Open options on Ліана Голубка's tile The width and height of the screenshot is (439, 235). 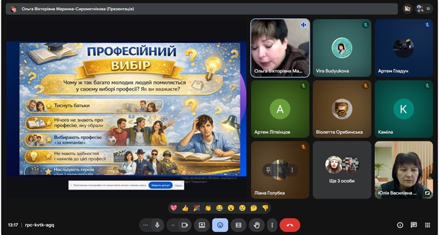point(291,170)
